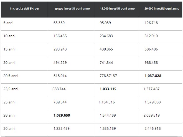Select the "23,5 anni" row label
The width and height of the screenshot is (183, 137).
[11, 89]
